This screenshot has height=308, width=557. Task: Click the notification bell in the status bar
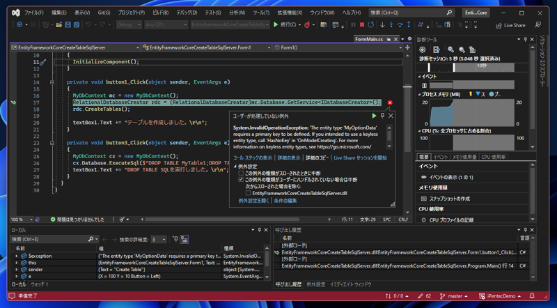pyautogui.click(x=532, y=296)
